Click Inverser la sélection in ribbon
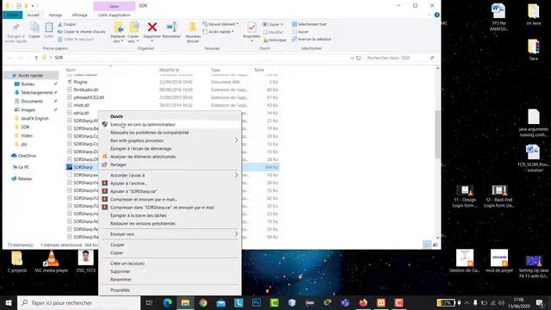The width and height of the screenshot is (551, 310). point(312,39)
